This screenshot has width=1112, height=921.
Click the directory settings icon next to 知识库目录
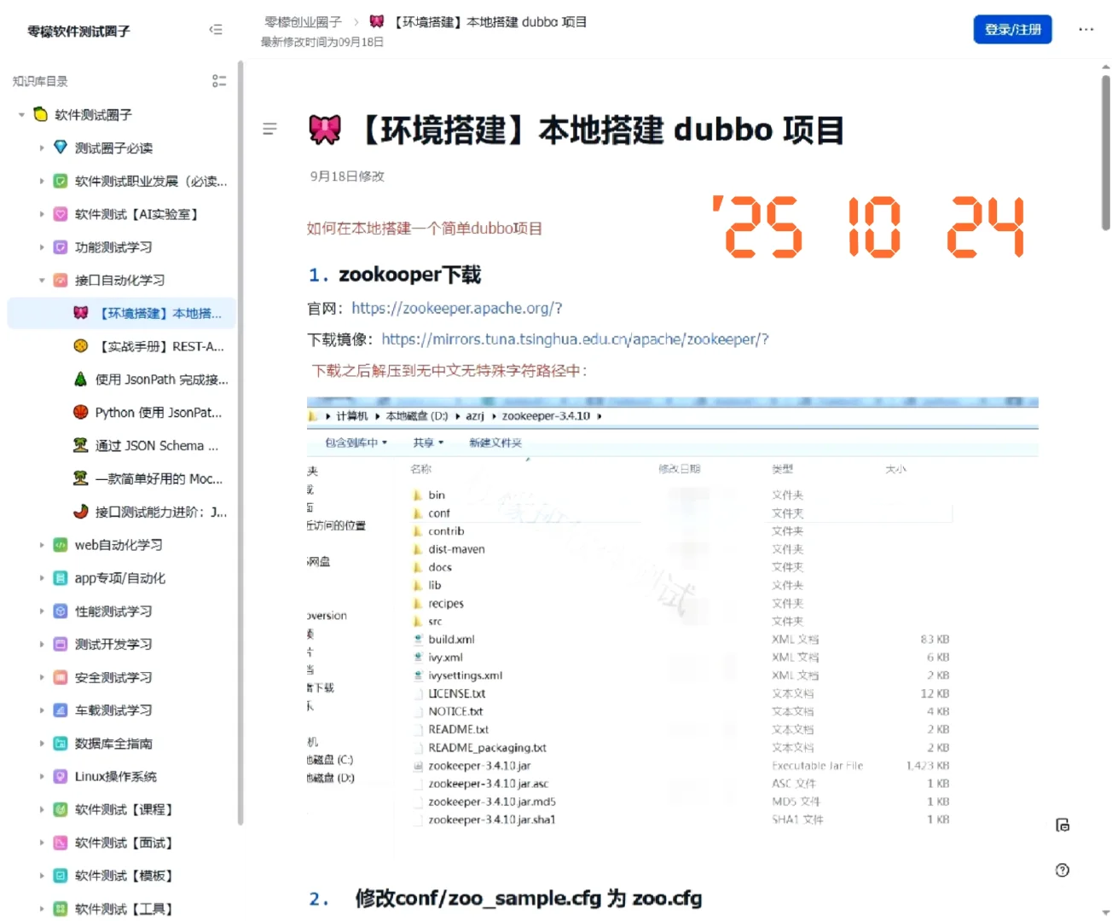click(x=219, y=80)
